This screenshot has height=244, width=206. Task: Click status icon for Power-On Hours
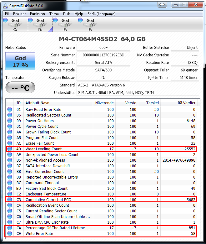pyautogui.click(x=10, y=121)
